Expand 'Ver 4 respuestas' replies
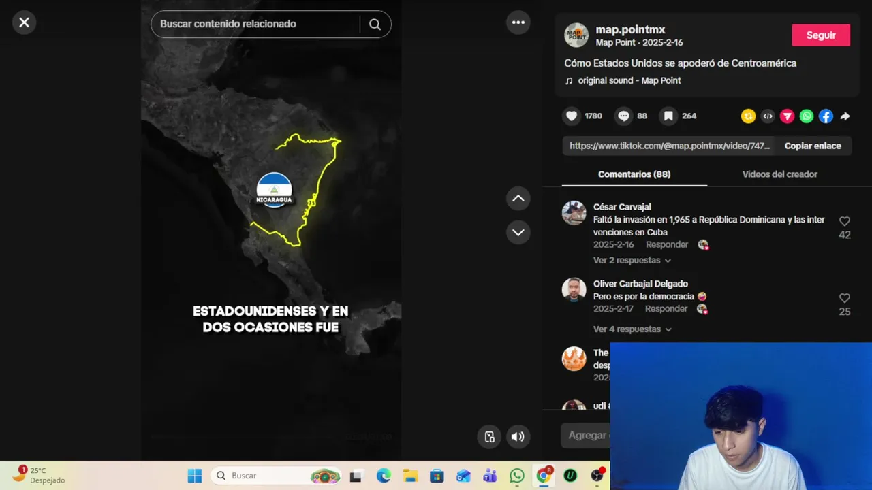 (x=632, y=329)
